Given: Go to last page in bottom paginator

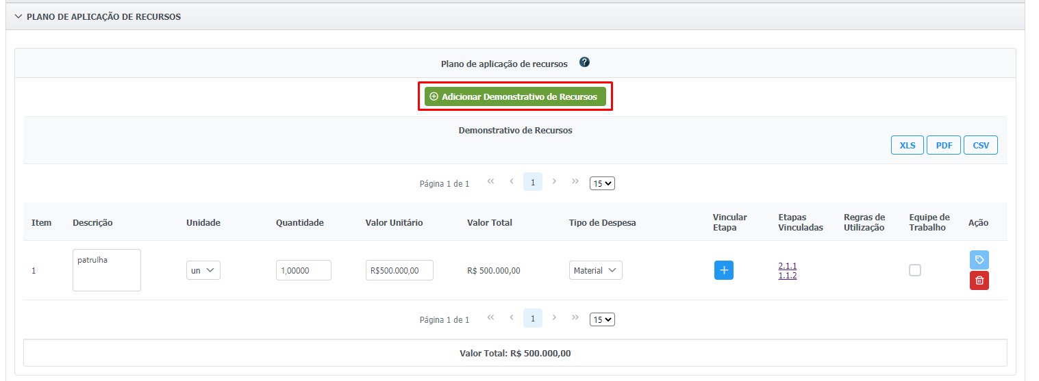Looking at the screenshot, I should 575,317.
